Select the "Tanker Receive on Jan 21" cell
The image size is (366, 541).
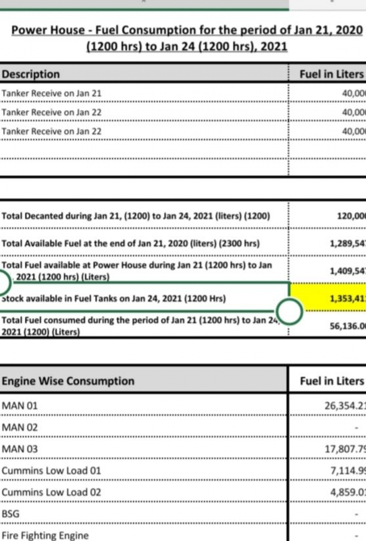144,93
